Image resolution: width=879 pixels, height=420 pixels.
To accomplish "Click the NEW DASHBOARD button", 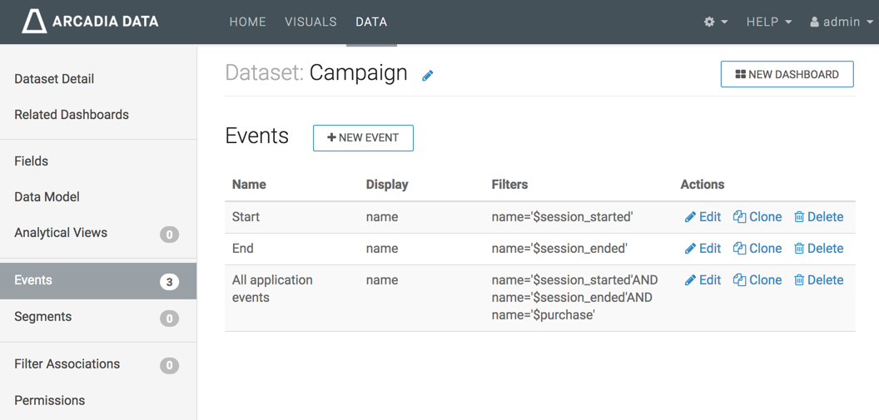I will [787, 74].
